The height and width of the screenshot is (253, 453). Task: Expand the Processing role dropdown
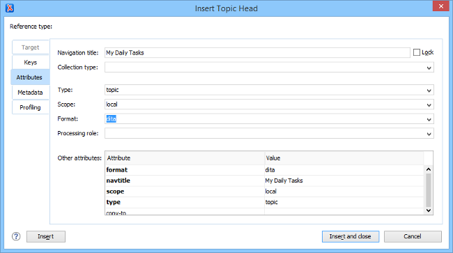pos(429,134)
